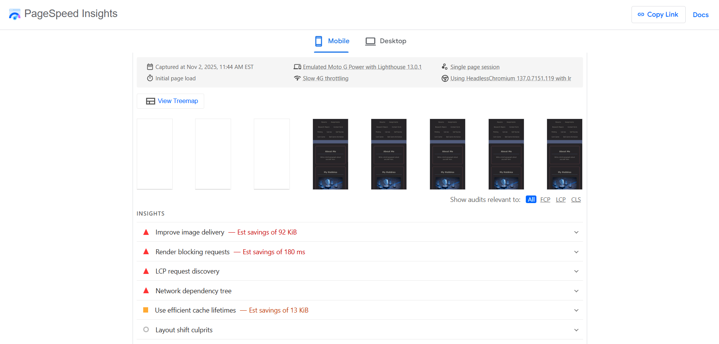Click the mobile phone icon beside Mobile tab
This screenshot has height=344, width=719.
318,41
